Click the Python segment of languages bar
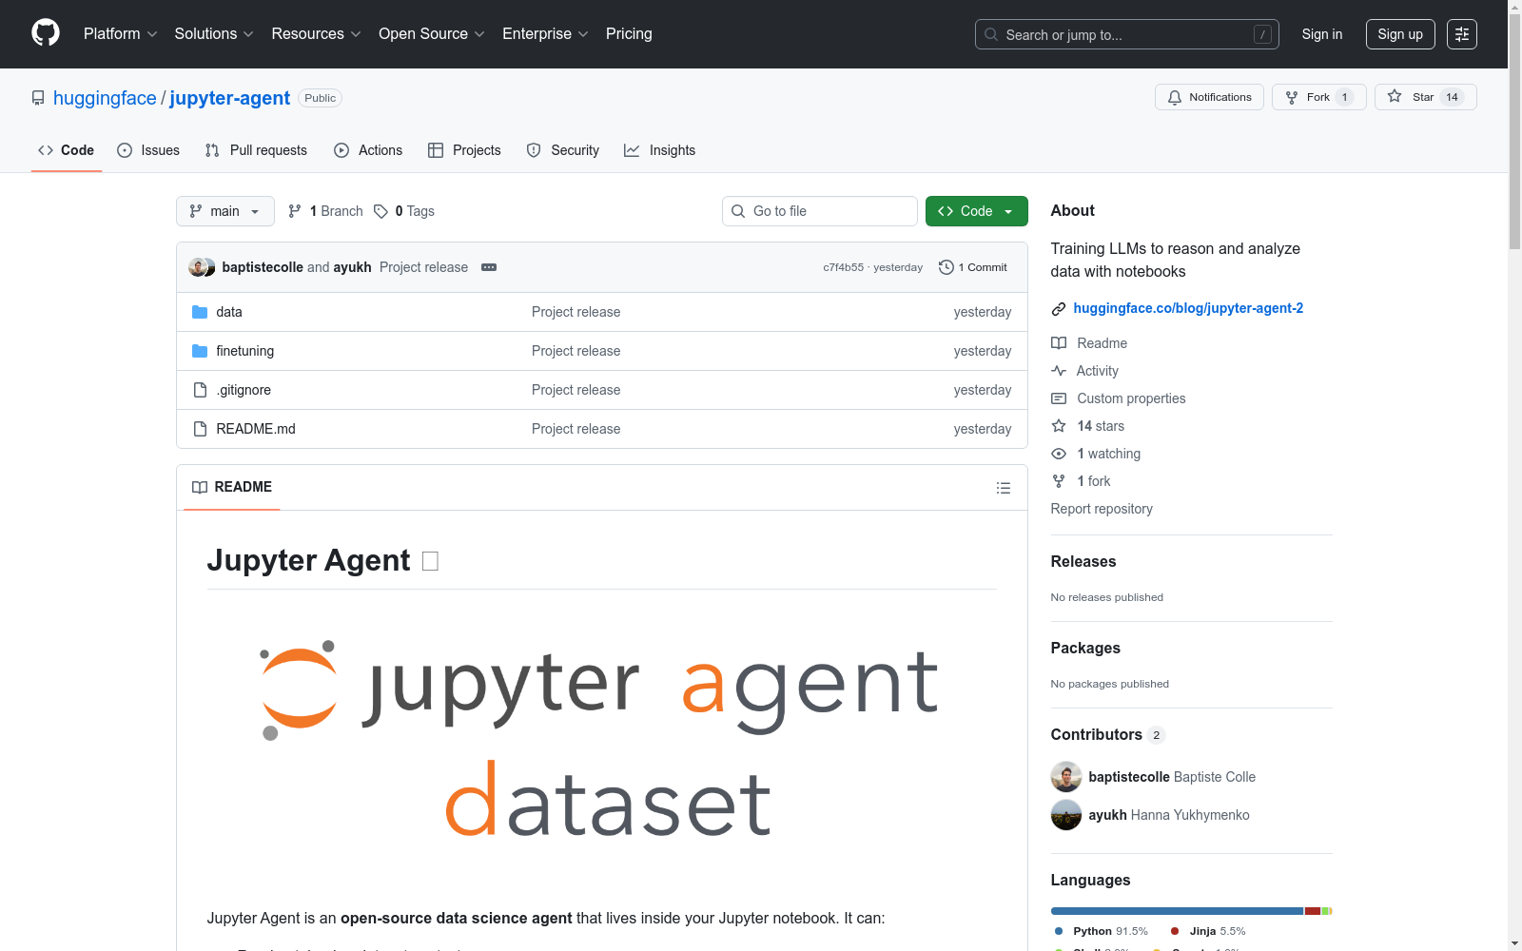Screen dimensions: 1522x951 coord(1177,911)
